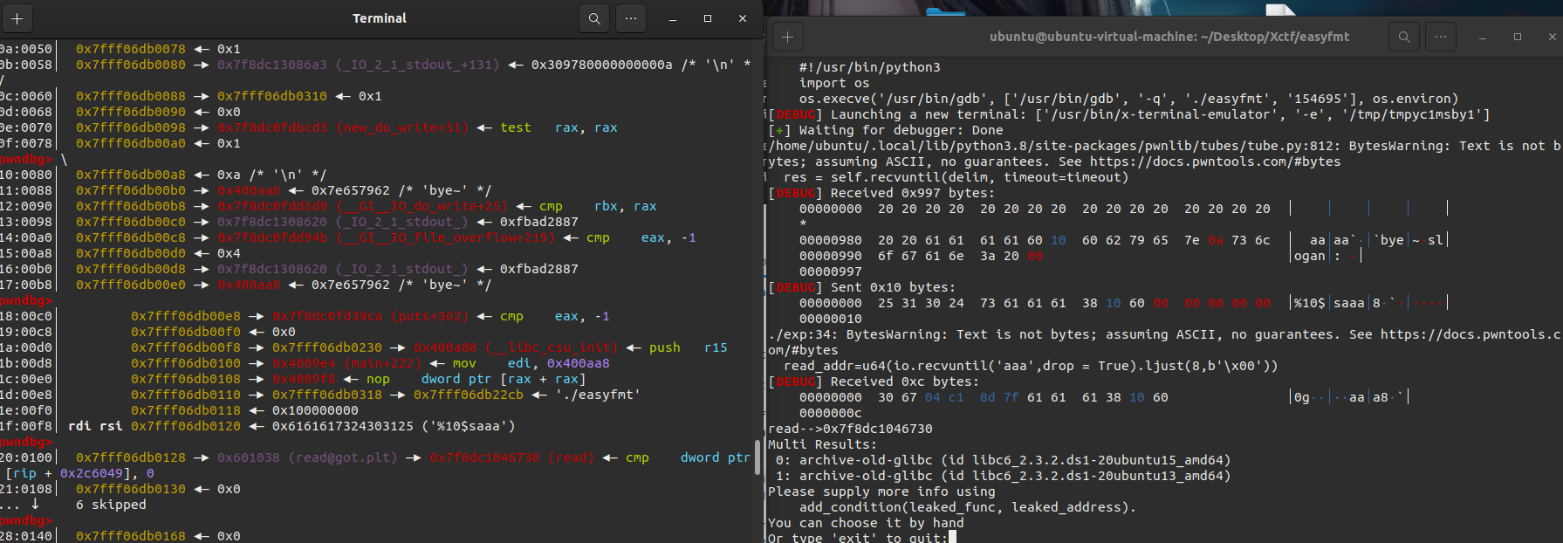
Task: Open the three-dots menu in the pwndbg Terminal window
Action: tap(631, 18)
